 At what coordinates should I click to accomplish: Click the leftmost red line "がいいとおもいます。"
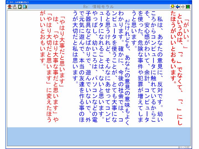(x=42, y=40)
